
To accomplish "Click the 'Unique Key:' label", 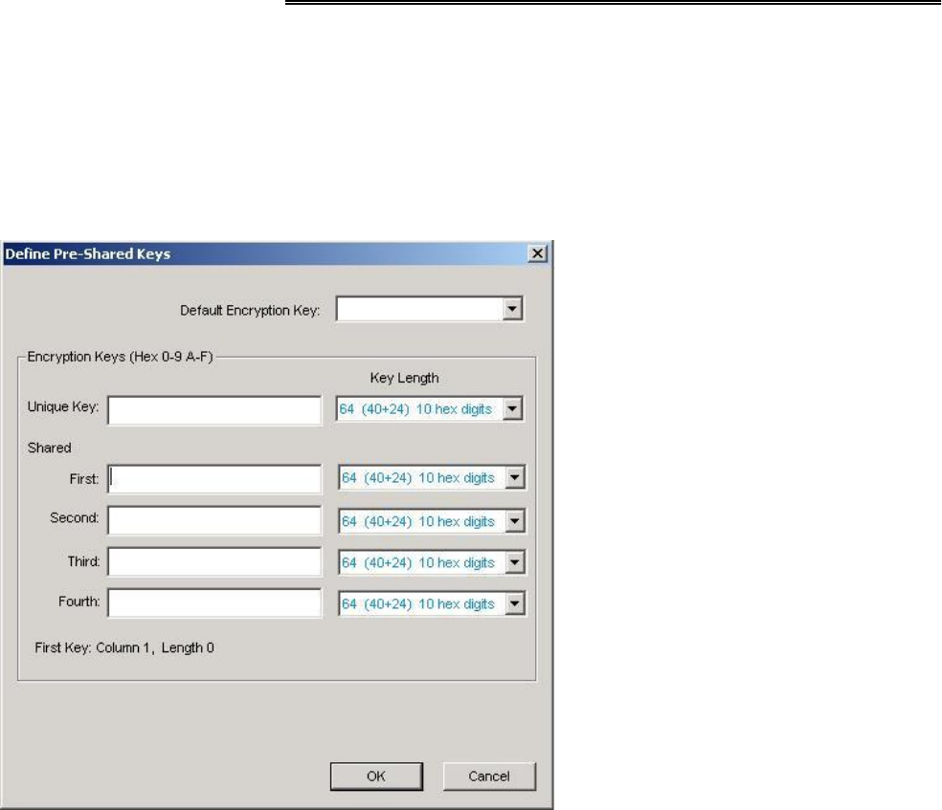I will 63,406.
